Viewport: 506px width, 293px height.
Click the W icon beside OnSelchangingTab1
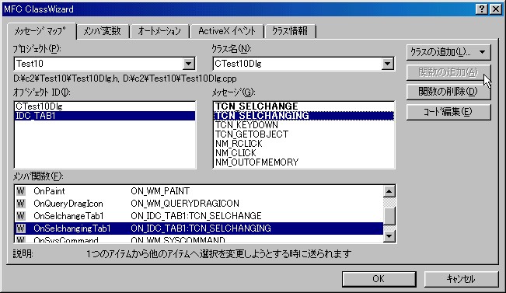tap(21, 228)
